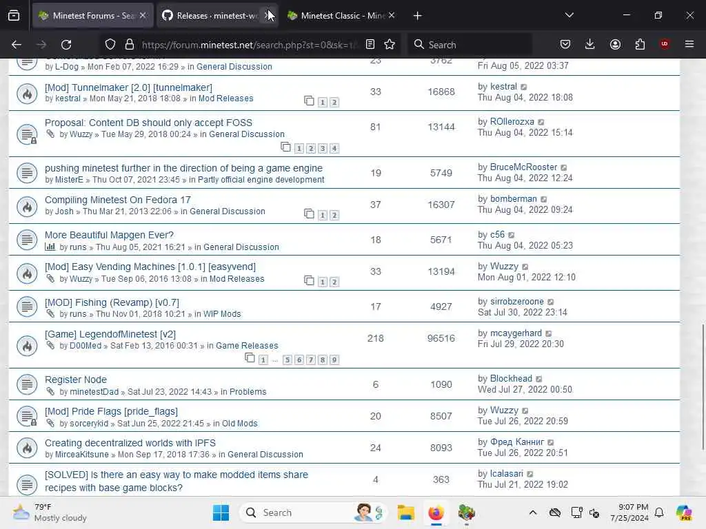
Task: Click the browser Search field
Action: click(x=470, y=45)
